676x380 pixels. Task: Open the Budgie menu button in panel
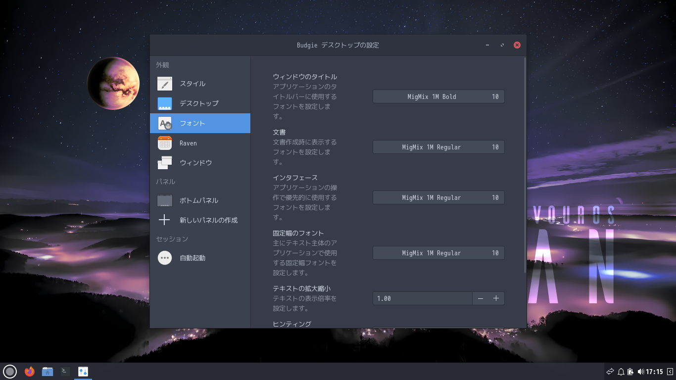pyautogui.click(x=10, y=372)
